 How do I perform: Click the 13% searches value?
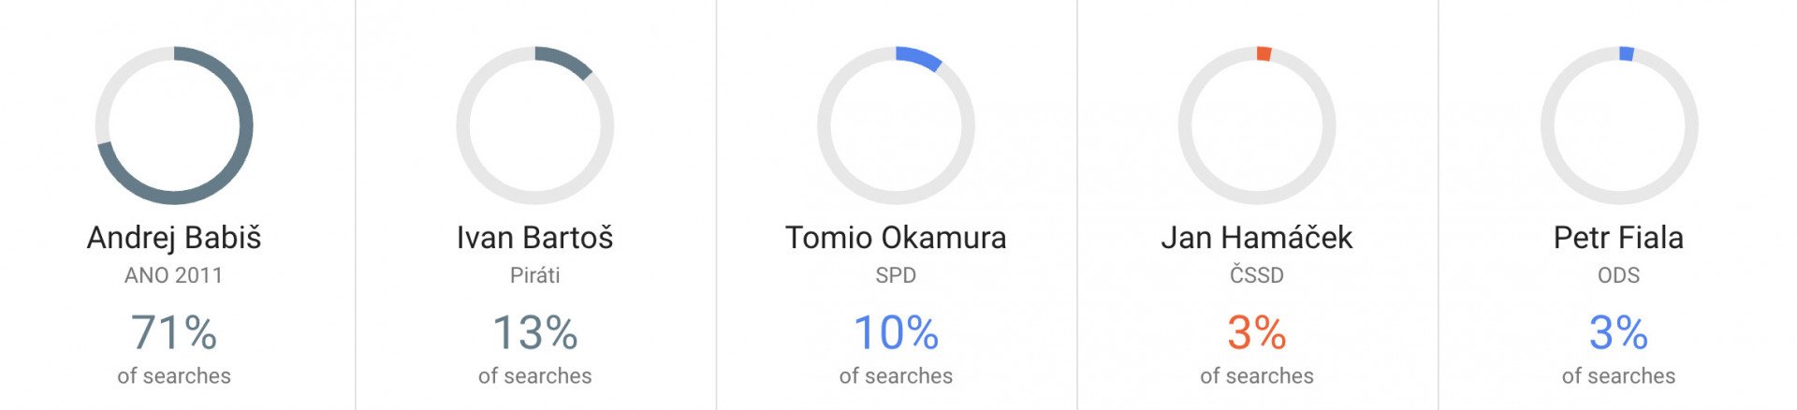pos(535,332)
